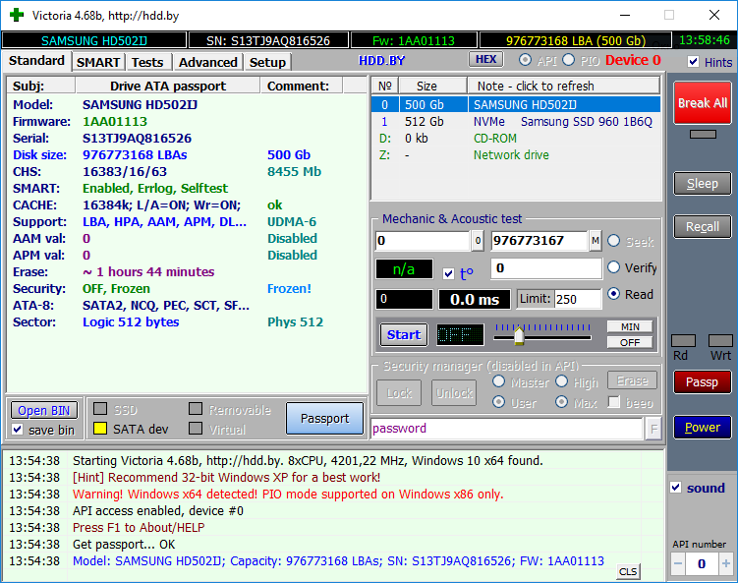Click the MIN acoustic button
738x583 pixels.
pyautogui.click(x=630, y=326)
